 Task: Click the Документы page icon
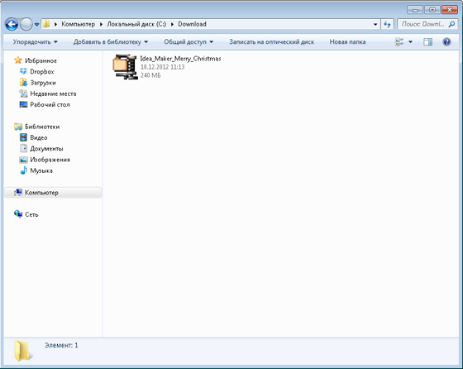[23, 148]
